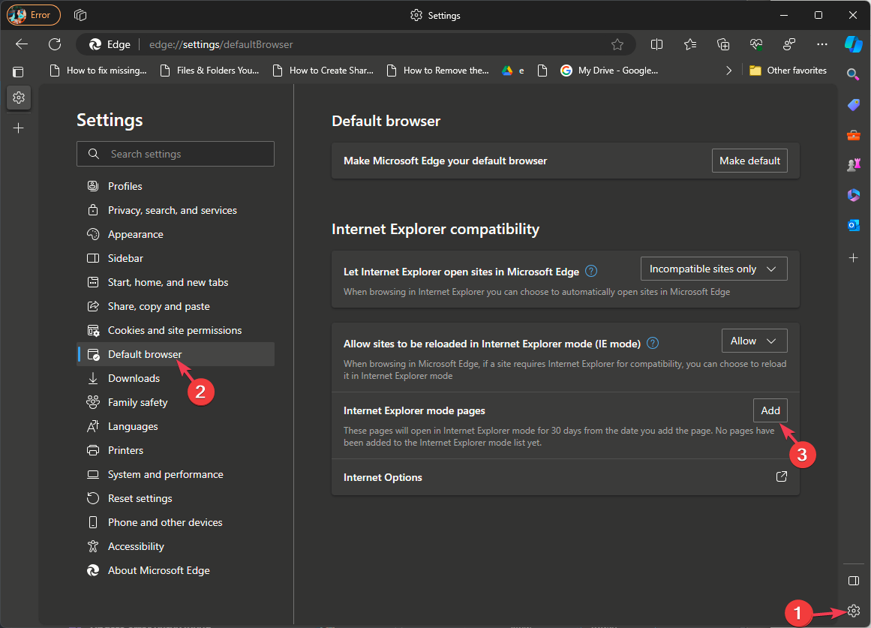The image size is (871, 628).
Task: Open Collections icon in the toolbar
Action: [723, 44]
